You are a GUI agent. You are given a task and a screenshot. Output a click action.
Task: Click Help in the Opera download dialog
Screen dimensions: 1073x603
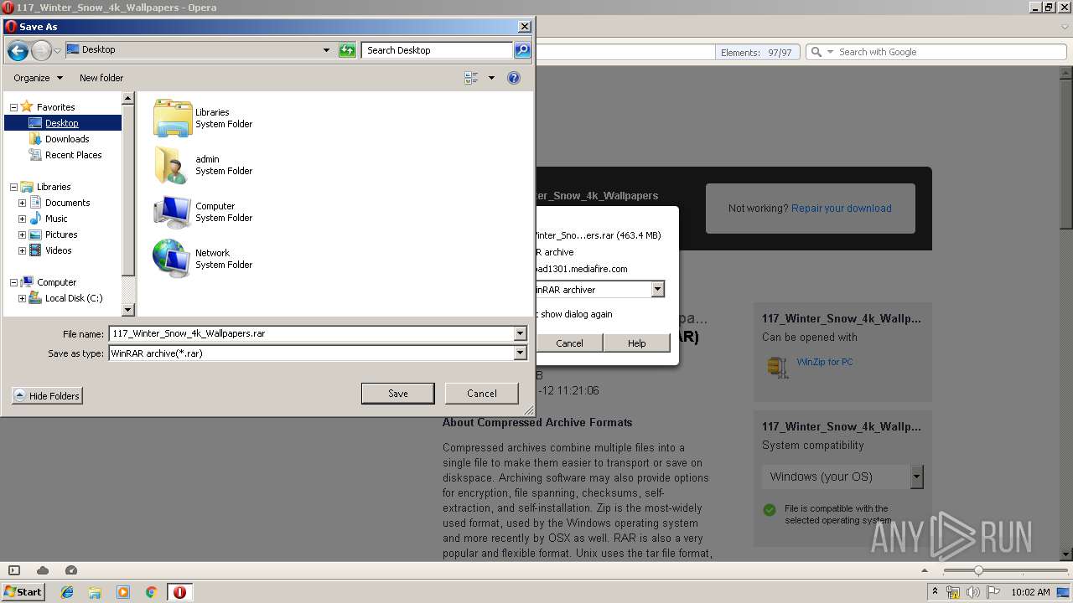coord(637,343)
